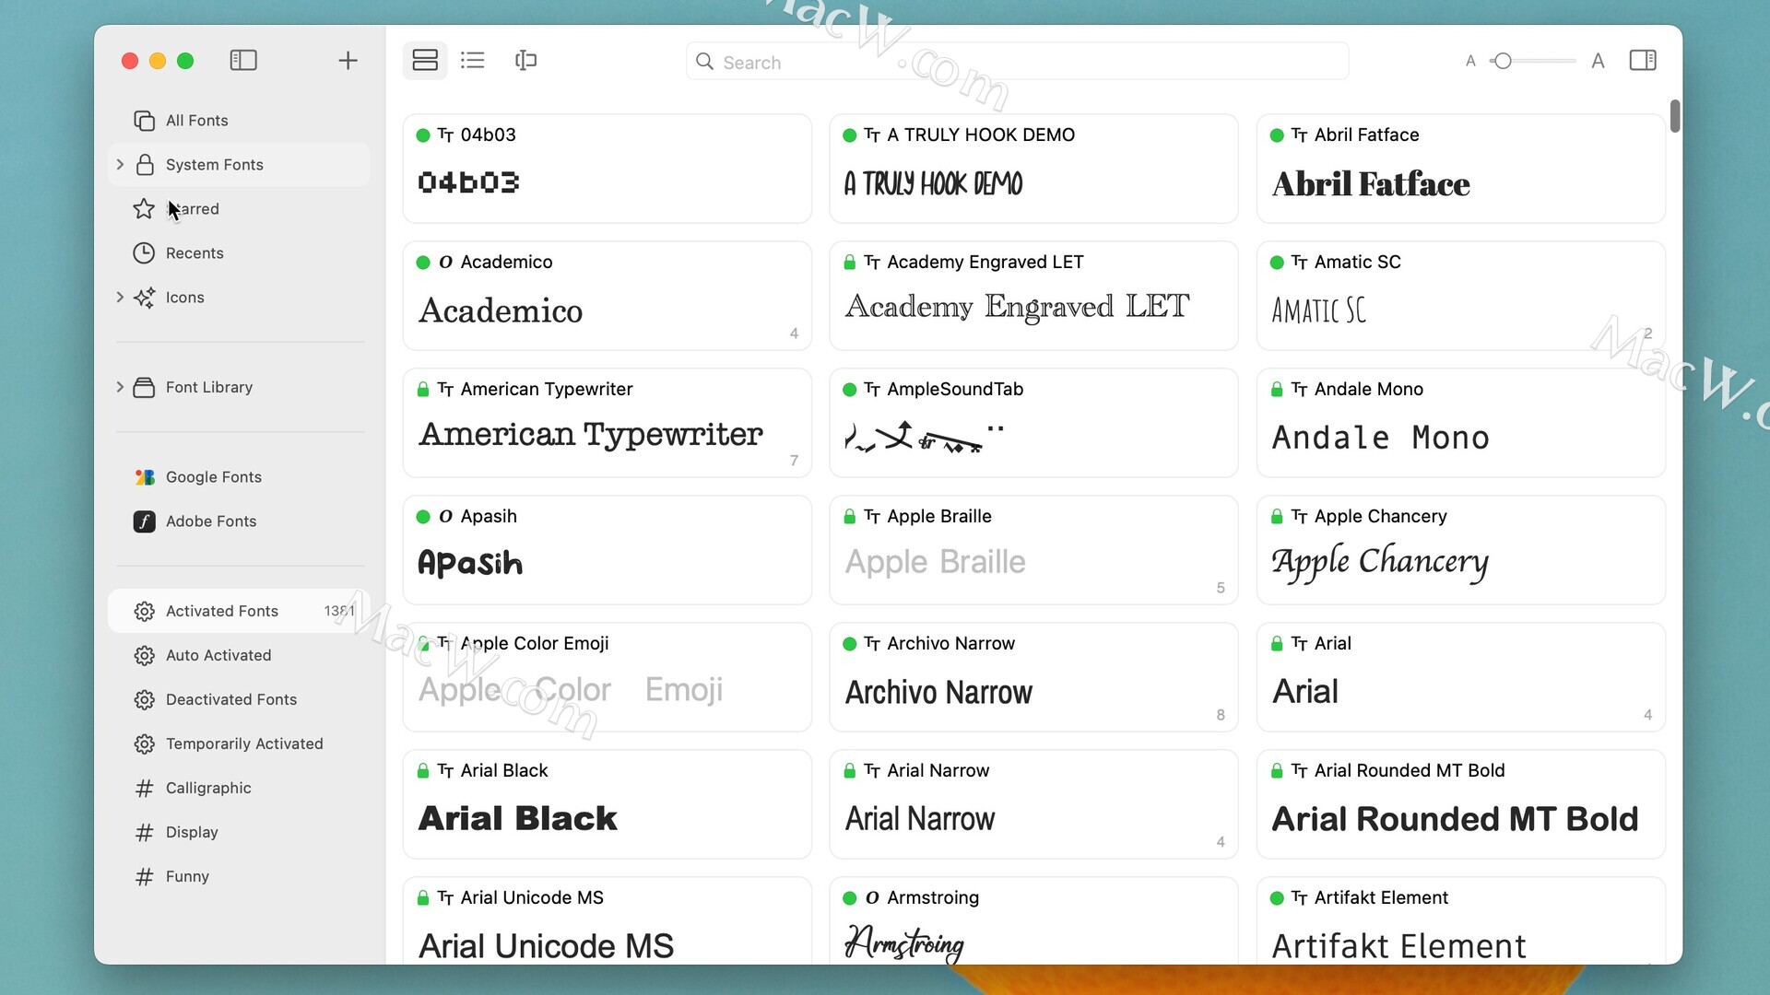Open the Abril Fatface font card
Viewport: 1770px width, 995px height.
tap(1461, 169)
